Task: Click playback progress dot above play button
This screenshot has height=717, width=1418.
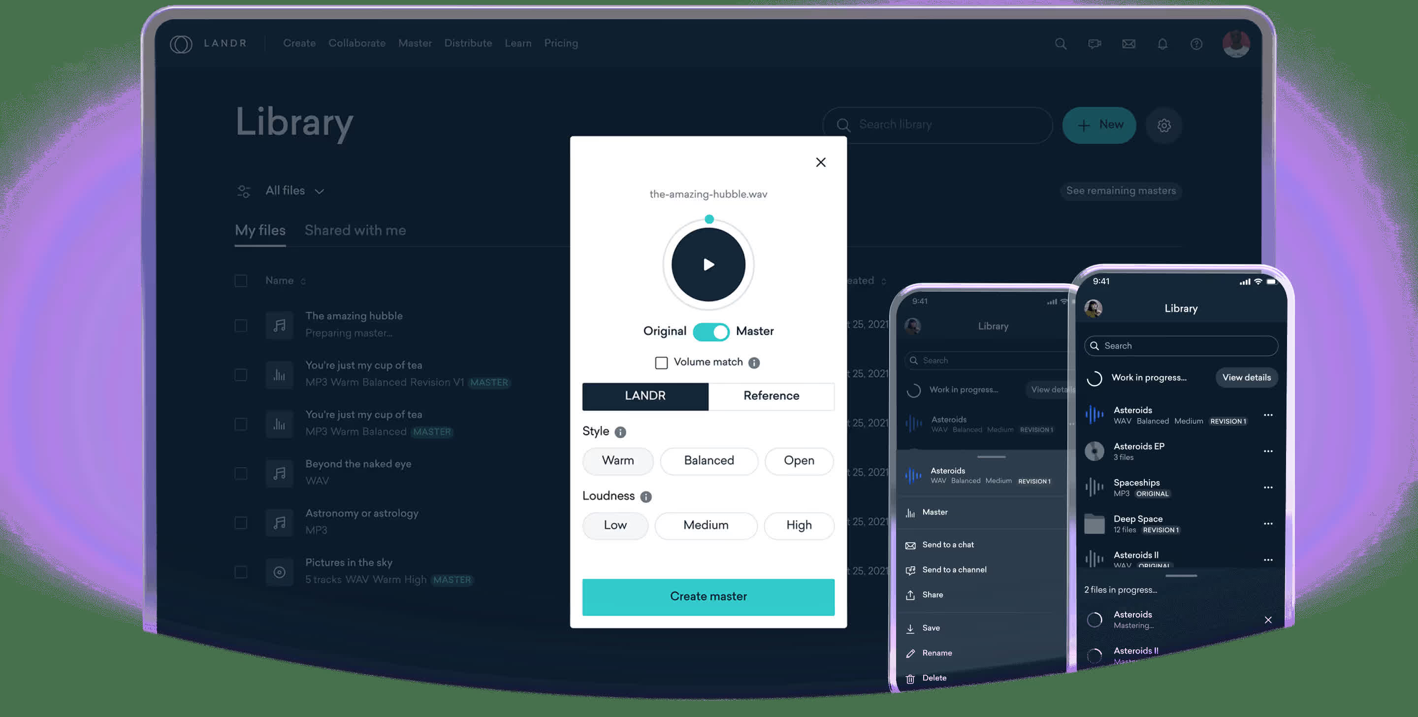Action: (x=709, y=219)
